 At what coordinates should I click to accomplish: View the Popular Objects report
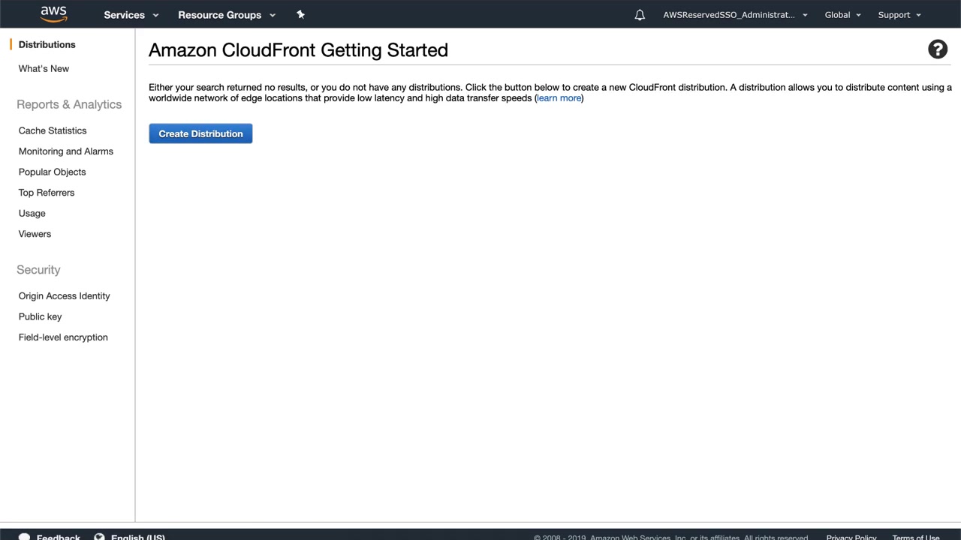pos(53,172)
